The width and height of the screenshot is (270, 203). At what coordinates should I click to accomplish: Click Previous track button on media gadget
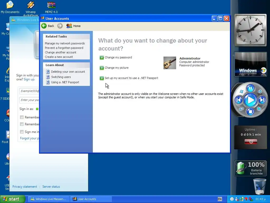(x=238, y=100)
